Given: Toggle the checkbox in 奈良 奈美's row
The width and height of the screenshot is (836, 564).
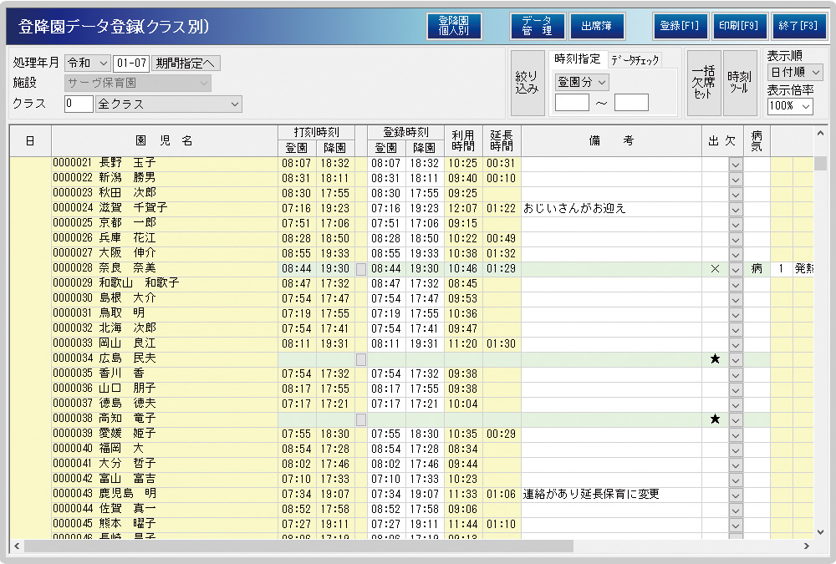Looking at the screenshot, I should pos(360,269).
